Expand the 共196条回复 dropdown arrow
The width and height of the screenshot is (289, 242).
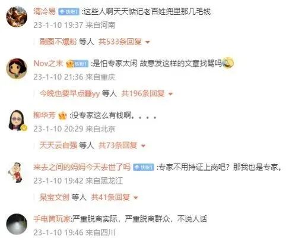tap(170, 94)
